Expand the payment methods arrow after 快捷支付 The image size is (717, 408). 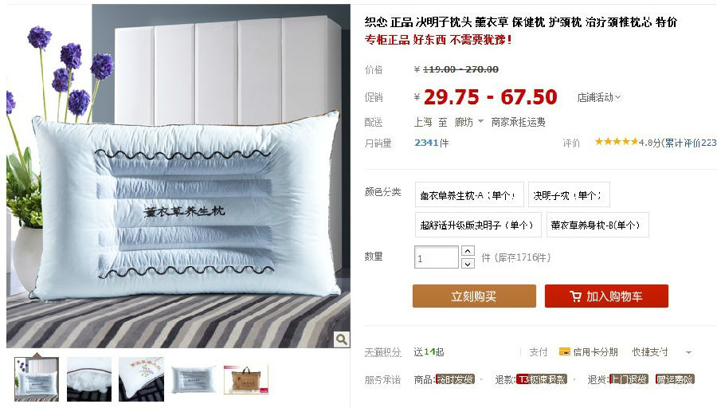(688, 352)
